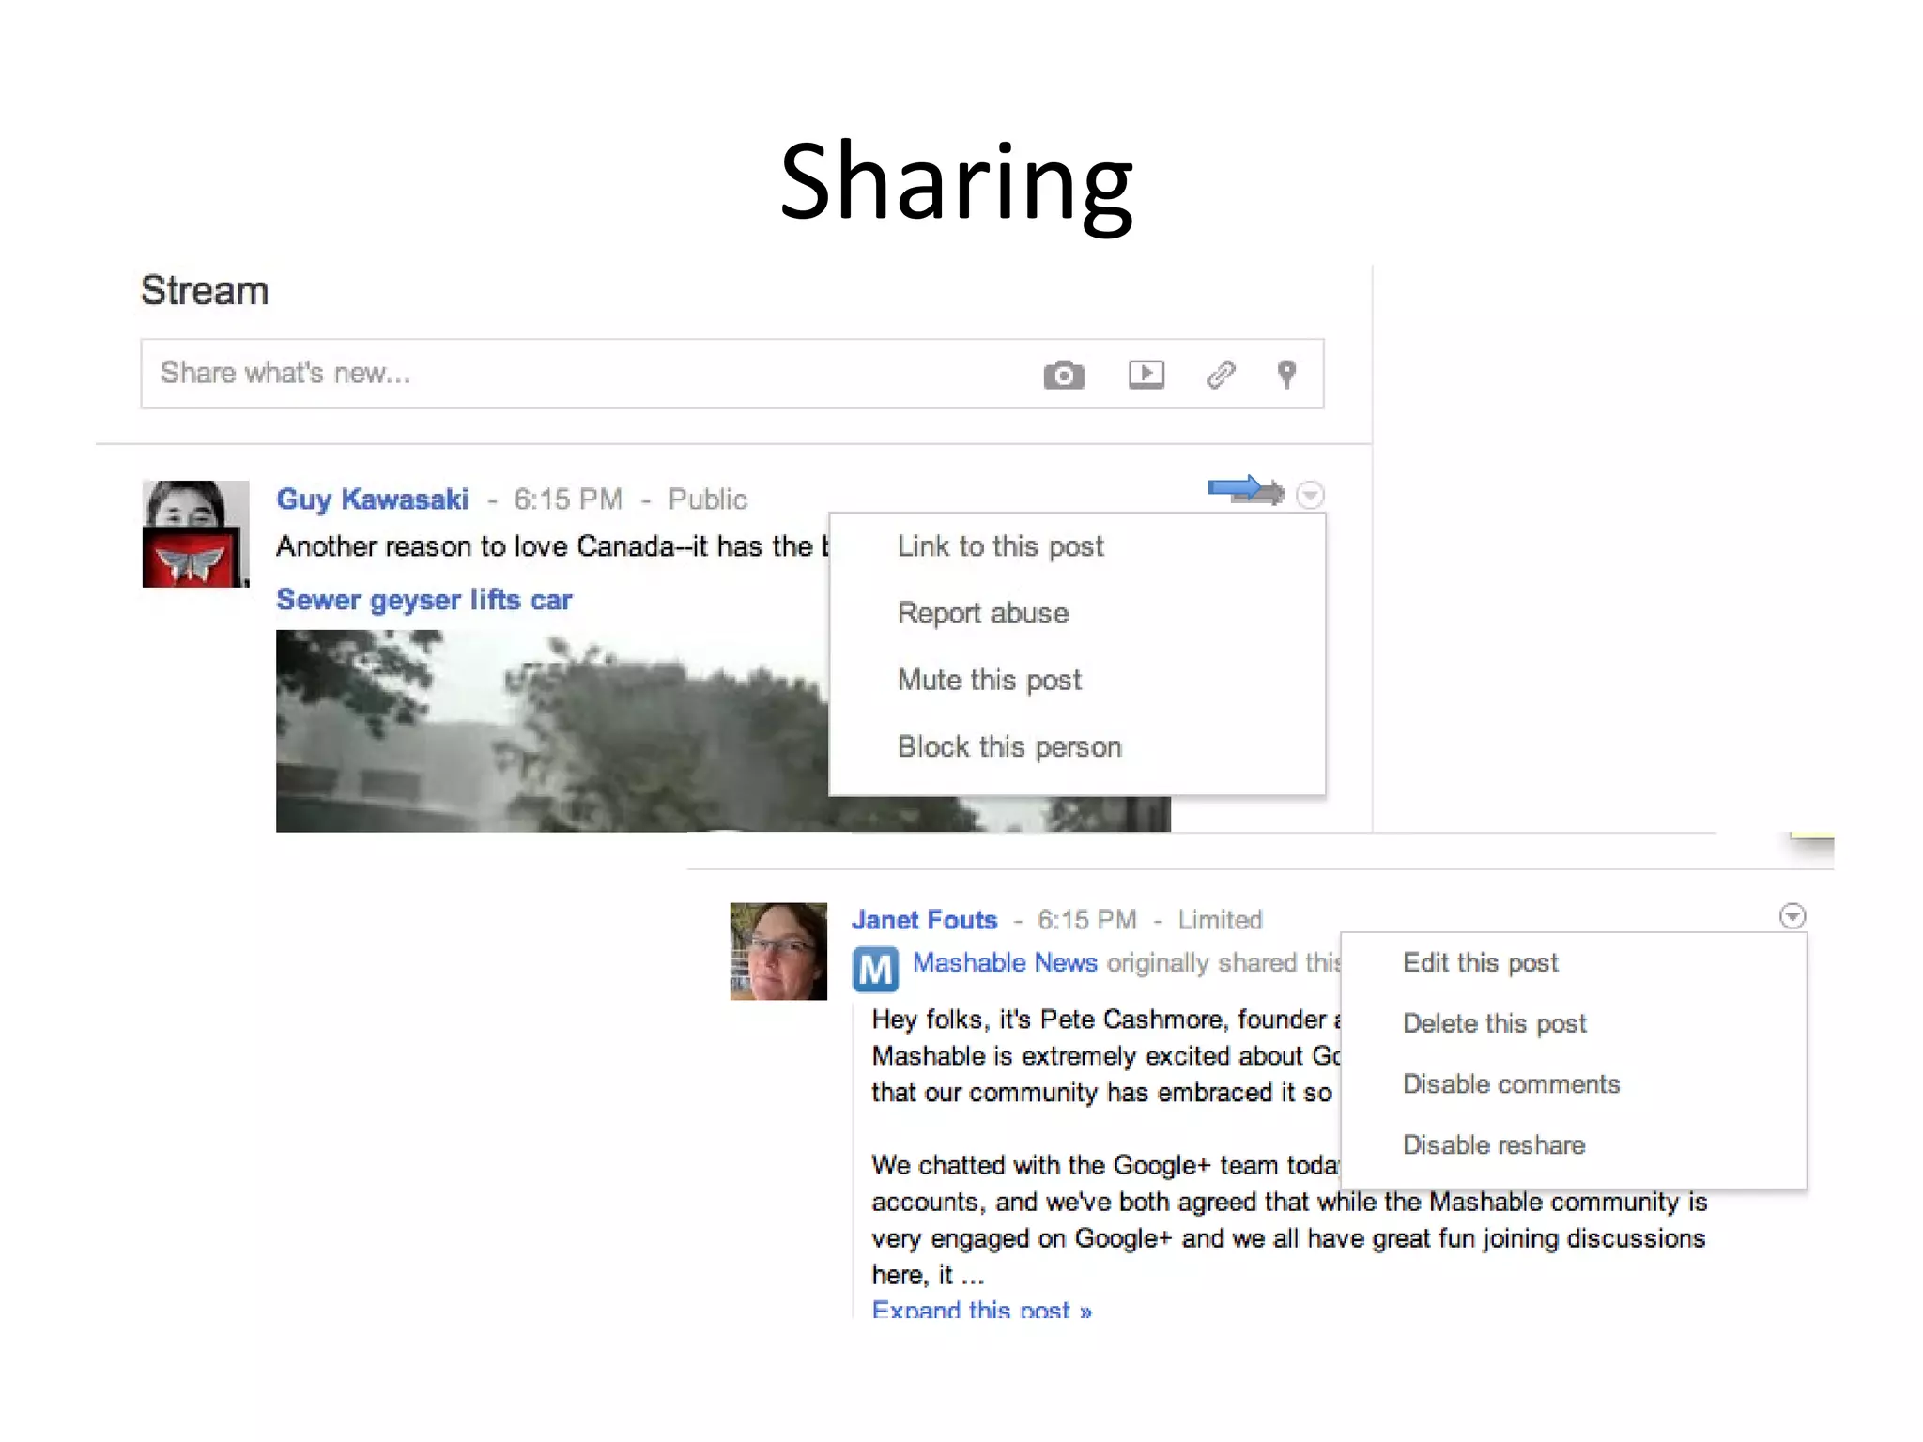Click Guy Kawasaki's profile picture

pos(195,533)
